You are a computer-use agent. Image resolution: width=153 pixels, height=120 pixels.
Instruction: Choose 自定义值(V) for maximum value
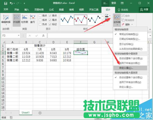[130, 87]
